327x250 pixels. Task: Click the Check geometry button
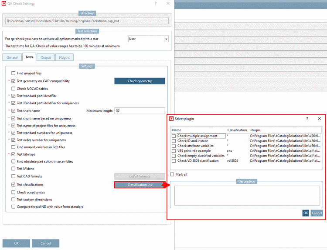(x=140, y=81)
